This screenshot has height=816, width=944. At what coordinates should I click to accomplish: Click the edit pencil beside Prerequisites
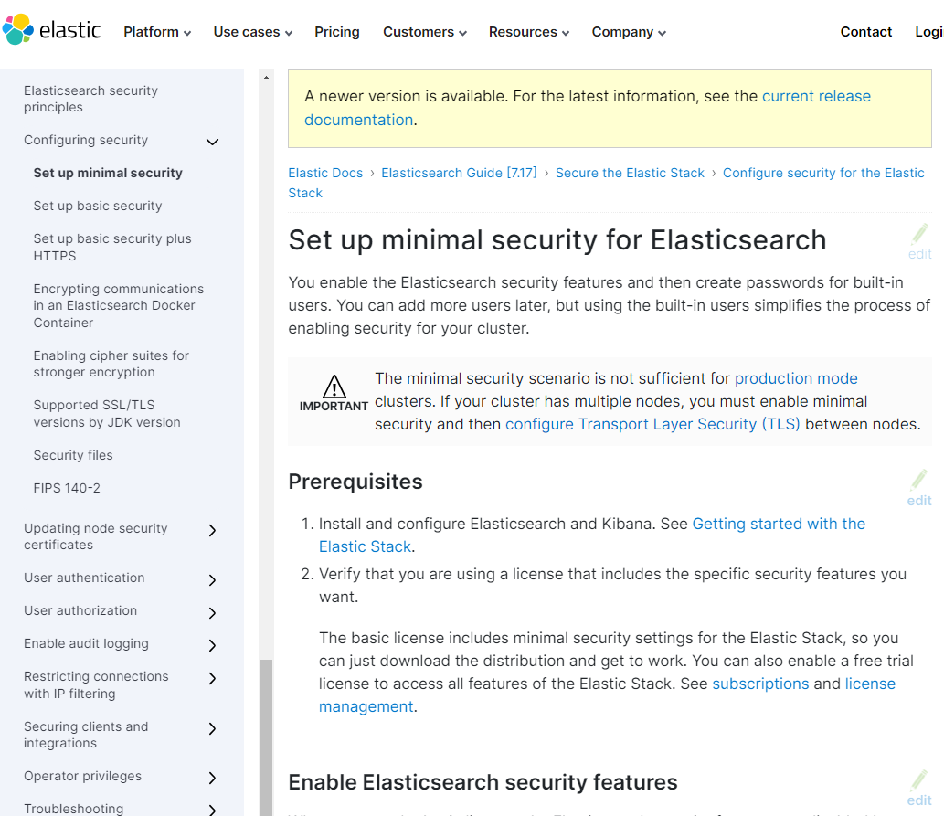point(919,488)
